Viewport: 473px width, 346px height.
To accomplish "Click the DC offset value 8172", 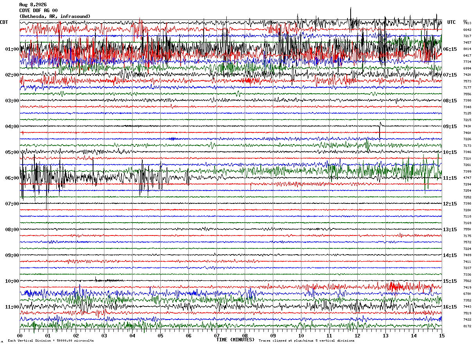I will click(467, 326).
